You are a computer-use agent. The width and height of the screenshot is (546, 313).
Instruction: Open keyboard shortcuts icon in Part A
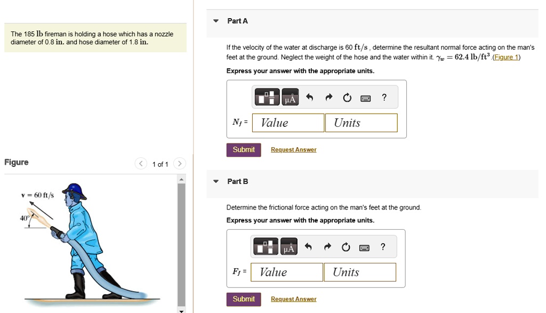point(366,98)
